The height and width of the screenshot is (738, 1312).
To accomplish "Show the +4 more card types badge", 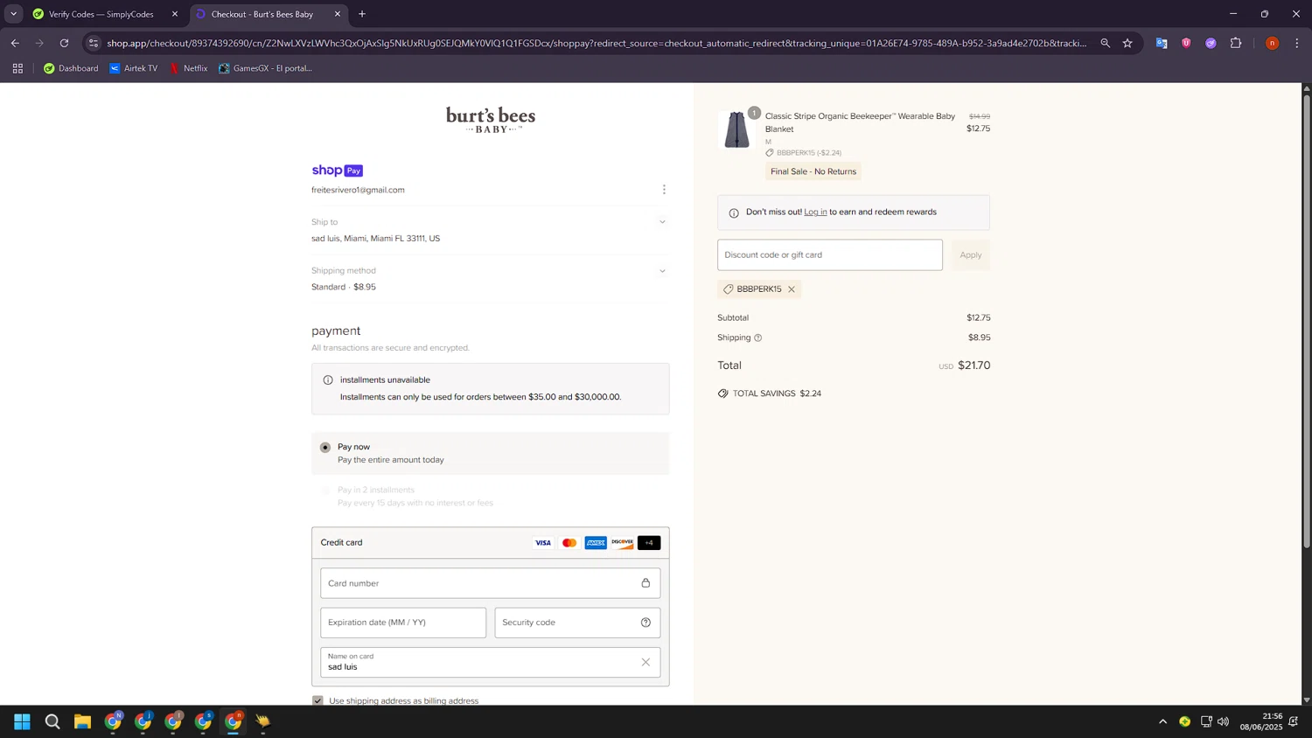I will 649,543.
